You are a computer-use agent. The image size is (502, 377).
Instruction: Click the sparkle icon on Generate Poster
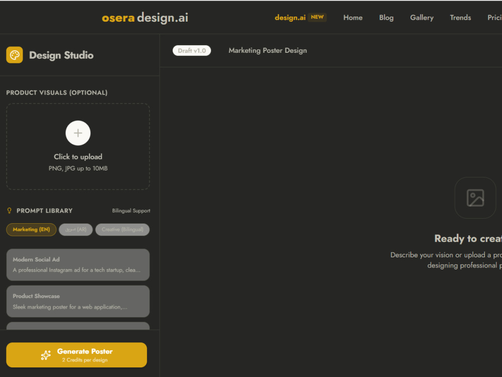pos(46,355)
